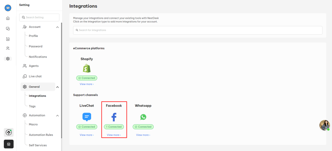The image size is (332, 151).
Task: Click the Shopify bag logo
Action: (87, 68)
